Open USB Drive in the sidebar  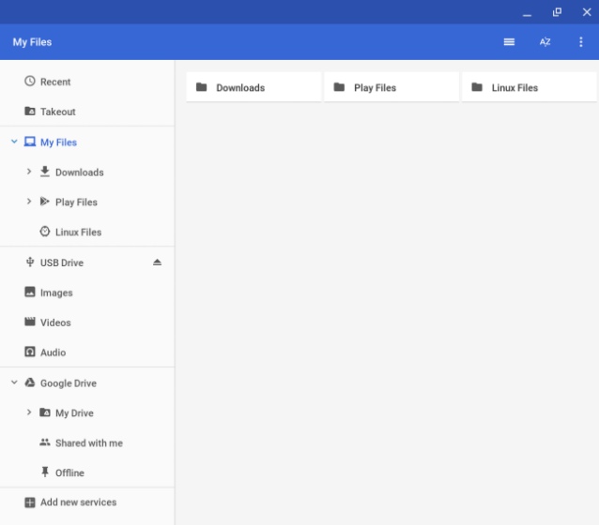(x=87, y=262)
